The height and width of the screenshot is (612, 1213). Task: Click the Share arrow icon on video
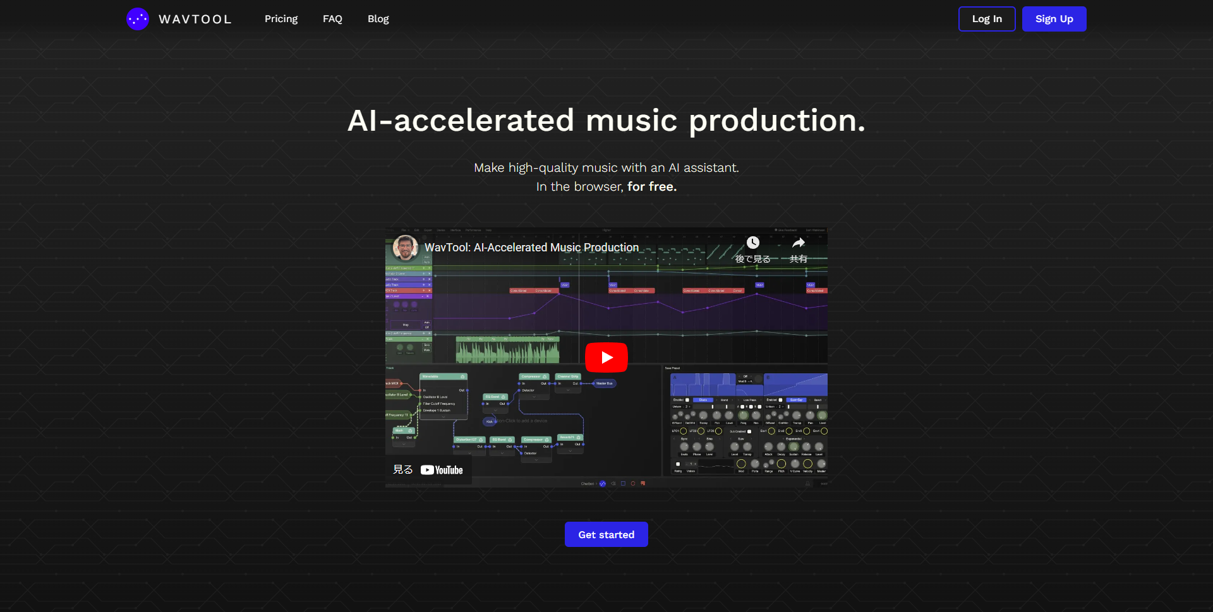tap(799, 243)
